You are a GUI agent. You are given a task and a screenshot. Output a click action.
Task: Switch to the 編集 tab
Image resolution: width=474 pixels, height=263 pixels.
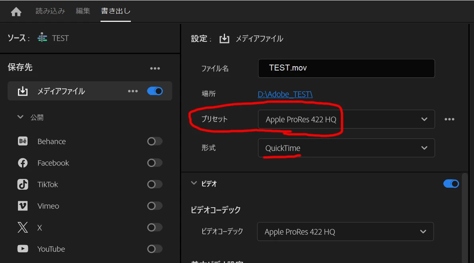coord(83,11)
